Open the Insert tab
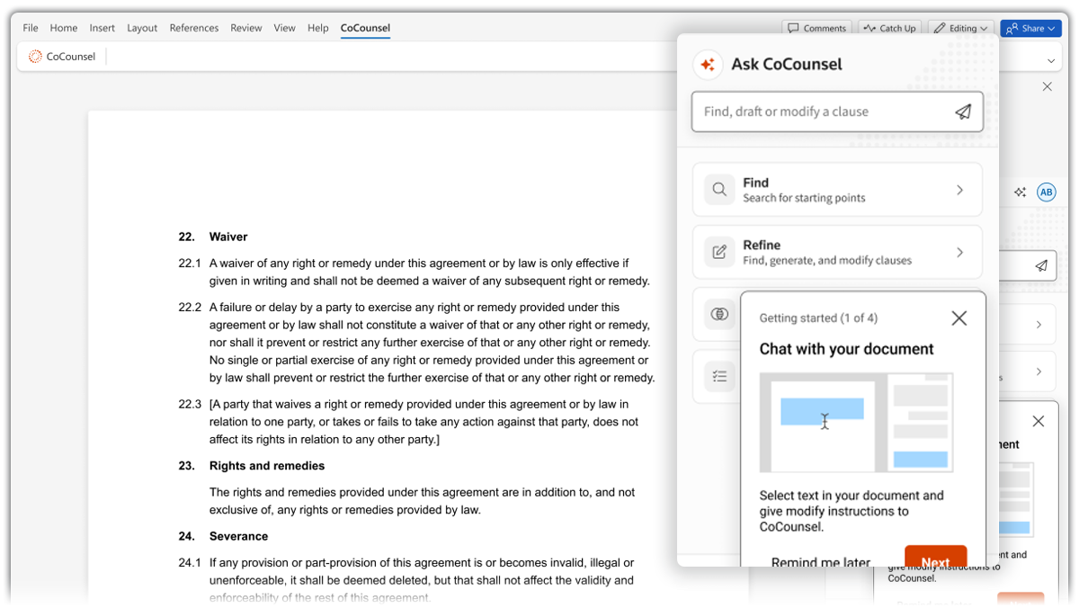The height and width of the screenshot is (608, 1079). (x=102, y=28)
